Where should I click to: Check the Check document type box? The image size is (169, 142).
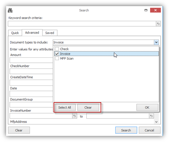[x=57, y=49]
